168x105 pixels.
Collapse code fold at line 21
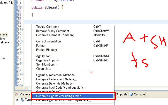click(x=22, y=52)
